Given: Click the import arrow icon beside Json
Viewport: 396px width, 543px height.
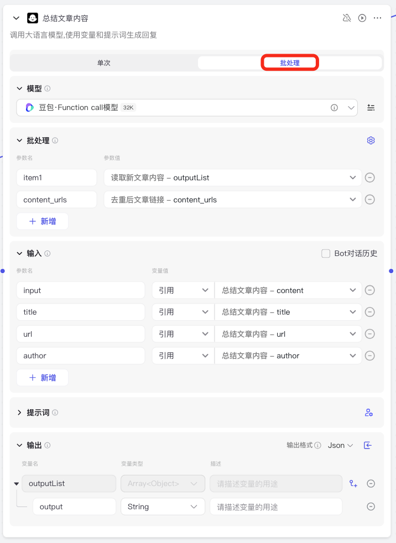Looking at the screenshot, I should [x=368, y=445].
